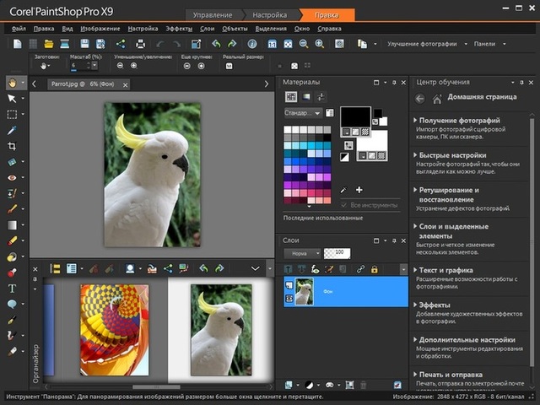Click the Pick arrow tool
540x405 pixels.
coord(12,99)
